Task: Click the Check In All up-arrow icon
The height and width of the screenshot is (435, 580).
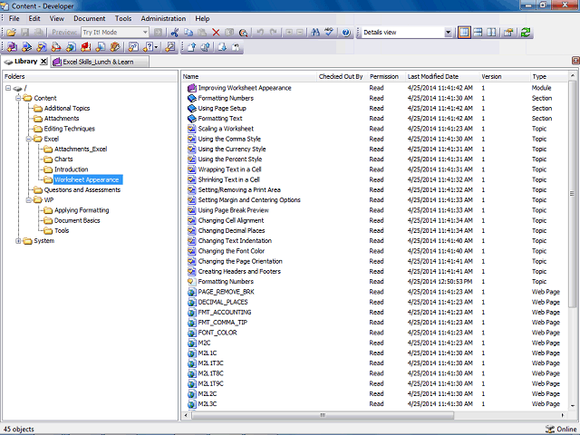Action: tap(206, 47)
